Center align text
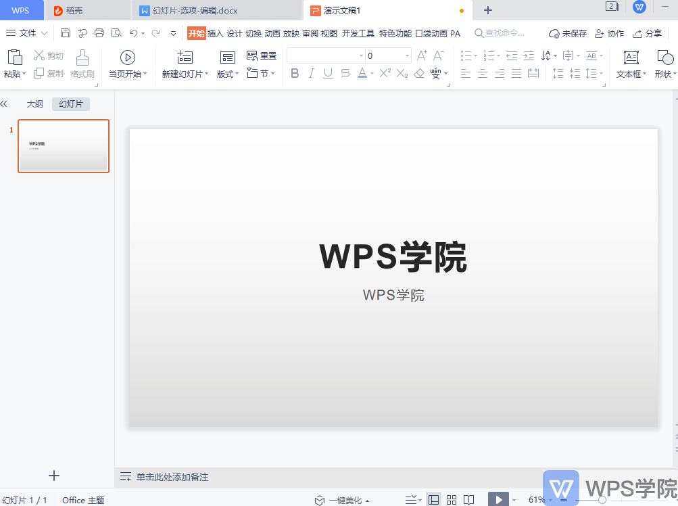This screenshot has width=678, height=506. (x=483, y=73)
